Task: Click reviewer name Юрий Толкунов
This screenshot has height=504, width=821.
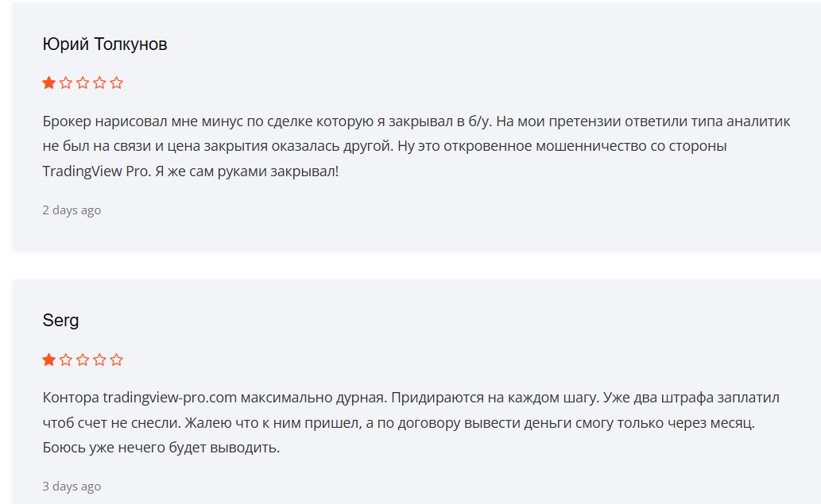Action: (x=105, y=44)
